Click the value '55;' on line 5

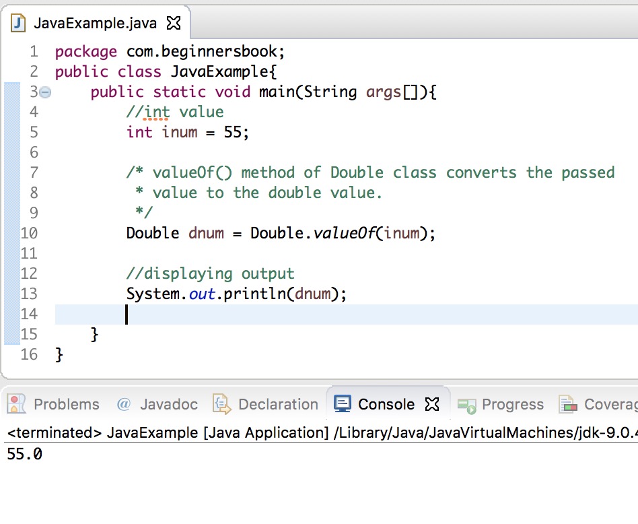(236, 132)
